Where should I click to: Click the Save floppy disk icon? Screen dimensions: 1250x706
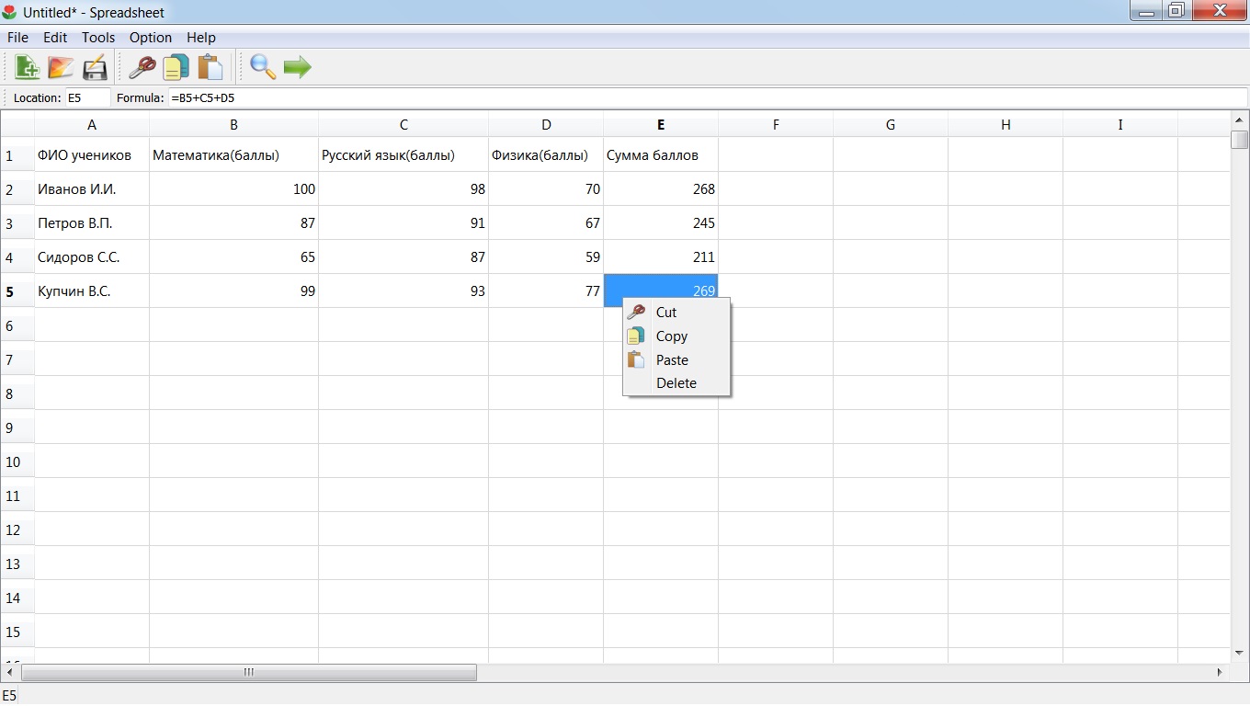pyautogui.click(x=95, y=67)
